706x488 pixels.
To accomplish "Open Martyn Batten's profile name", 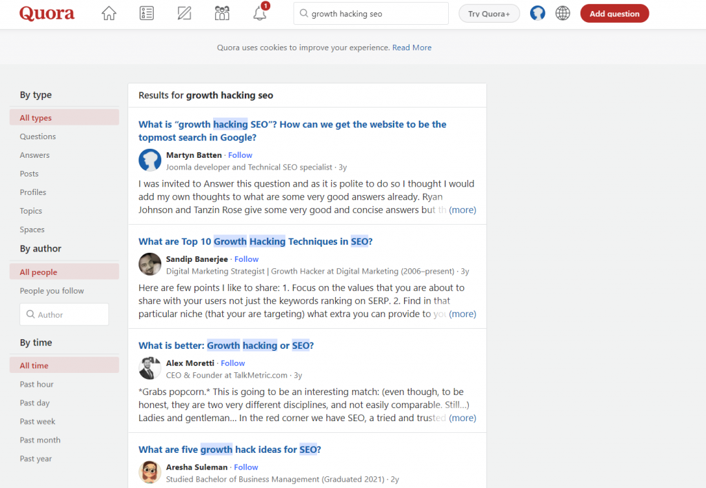I will [194, 155].
